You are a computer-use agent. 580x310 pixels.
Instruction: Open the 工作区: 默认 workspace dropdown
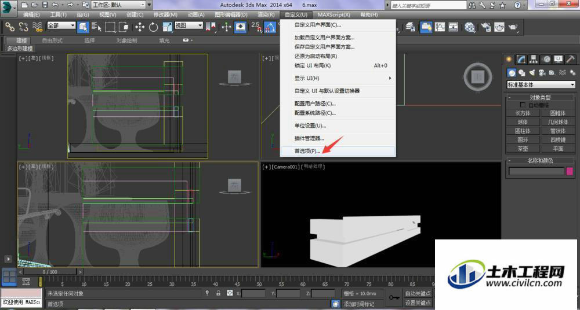[x=118, y=5]
